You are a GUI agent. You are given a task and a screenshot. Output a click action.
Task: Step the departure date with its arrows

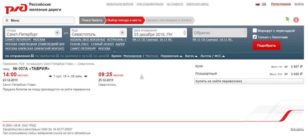[x=185, y=33]
